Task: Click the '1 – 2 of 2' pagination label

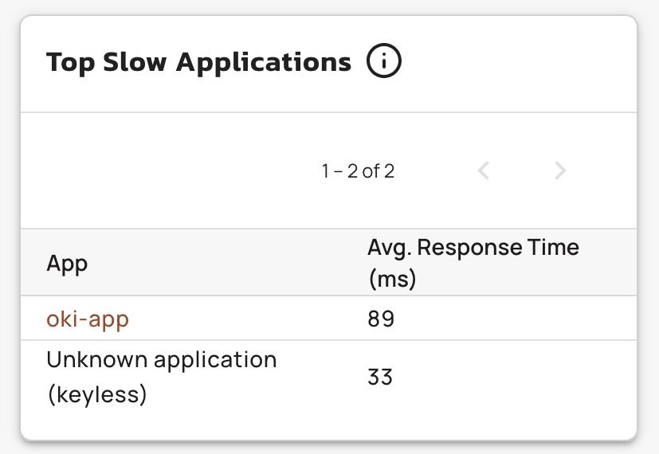Action: [x=358, y=171]
